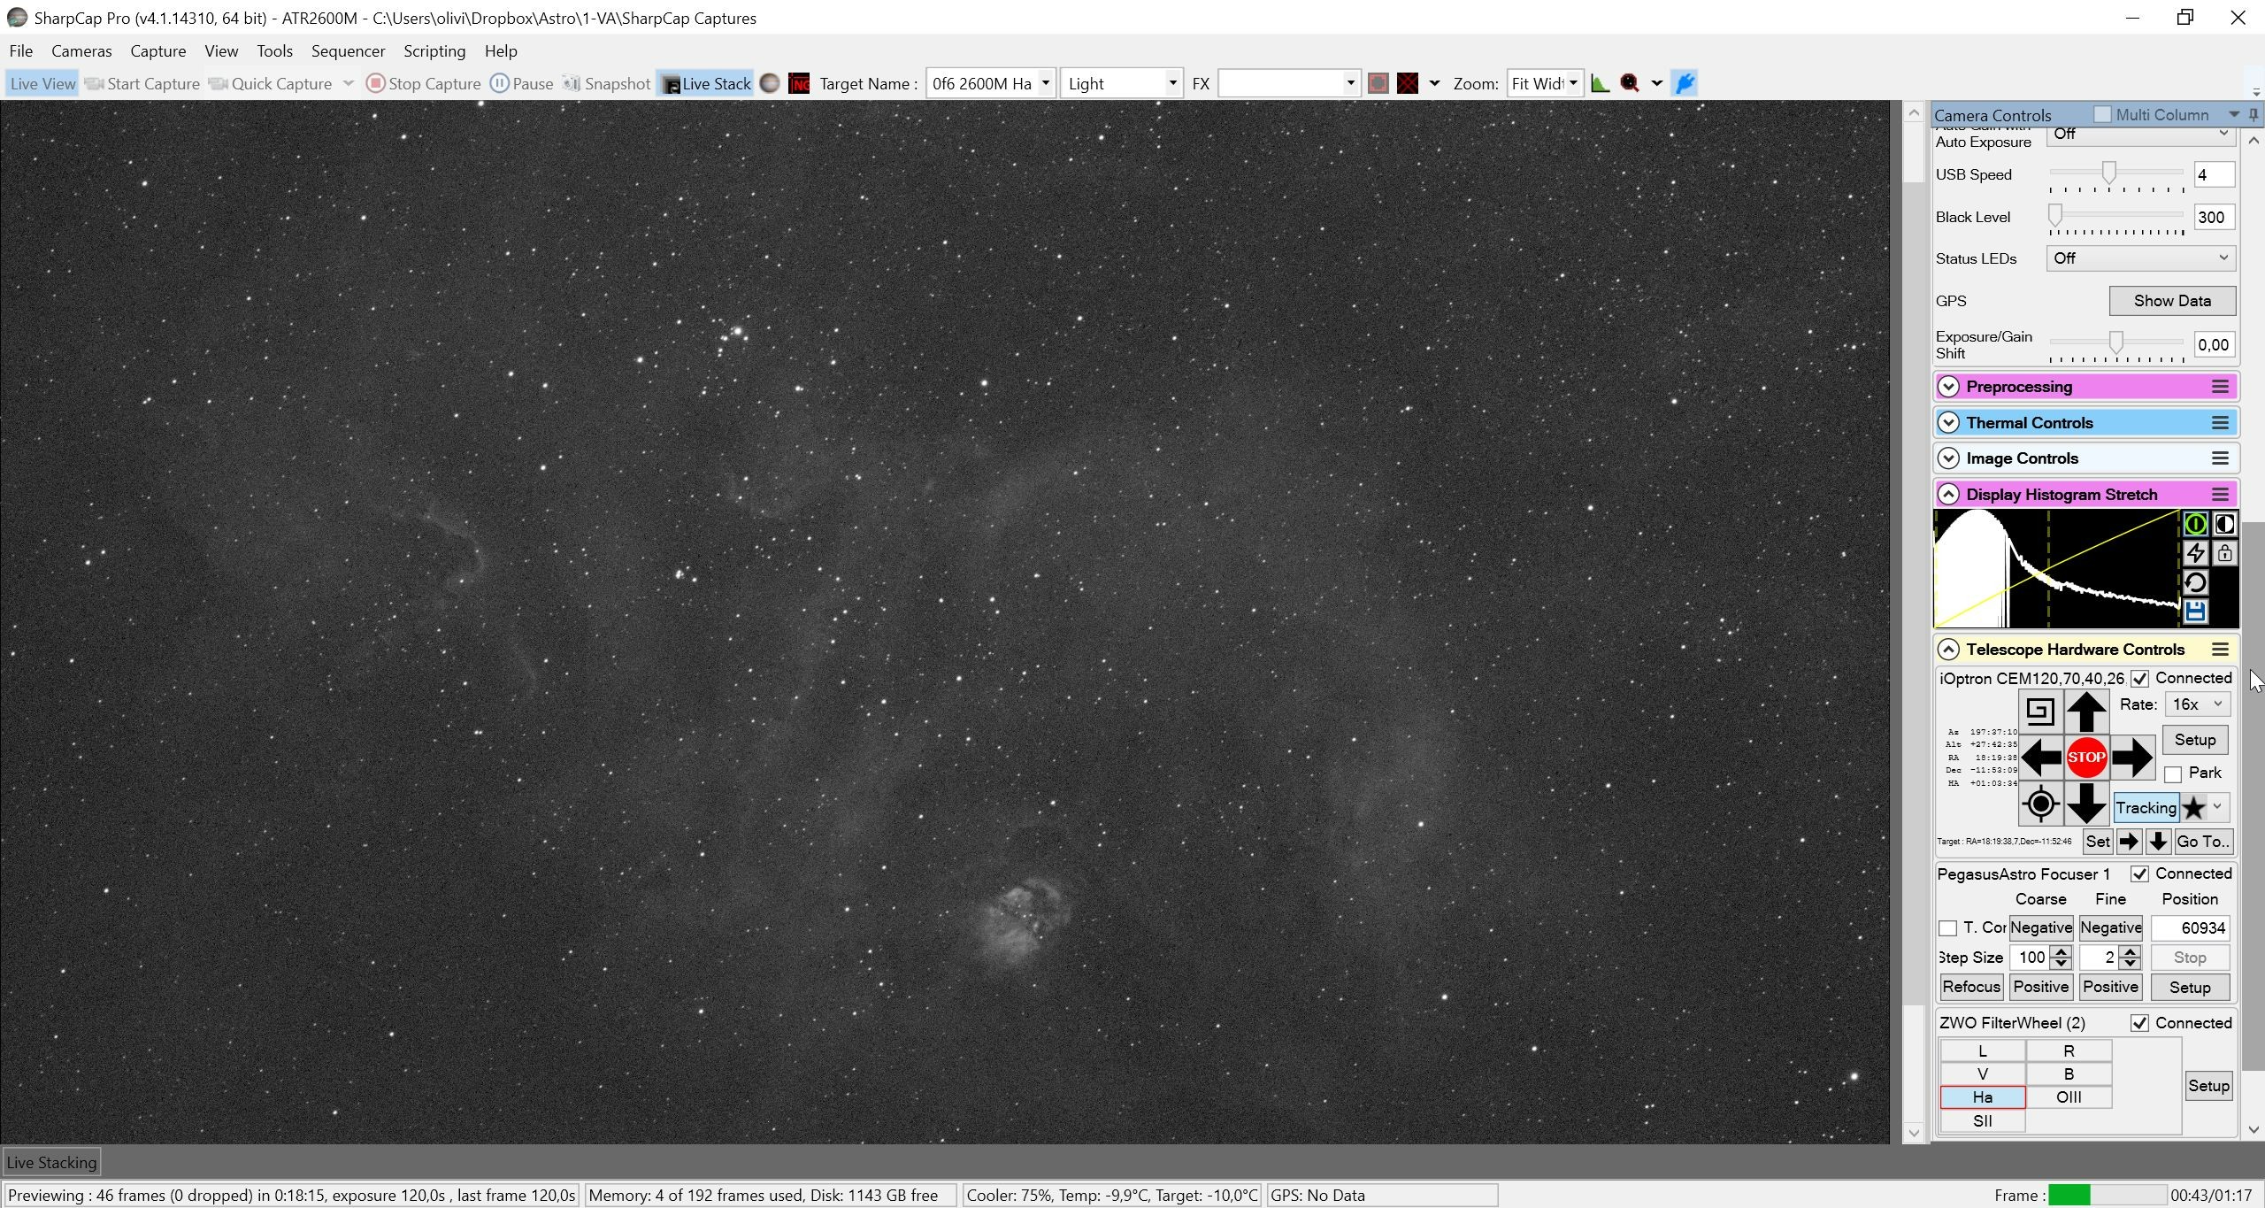Open the Status LEDs dropdown
2265x1208 pixels.
click(x=2140, y=258)
